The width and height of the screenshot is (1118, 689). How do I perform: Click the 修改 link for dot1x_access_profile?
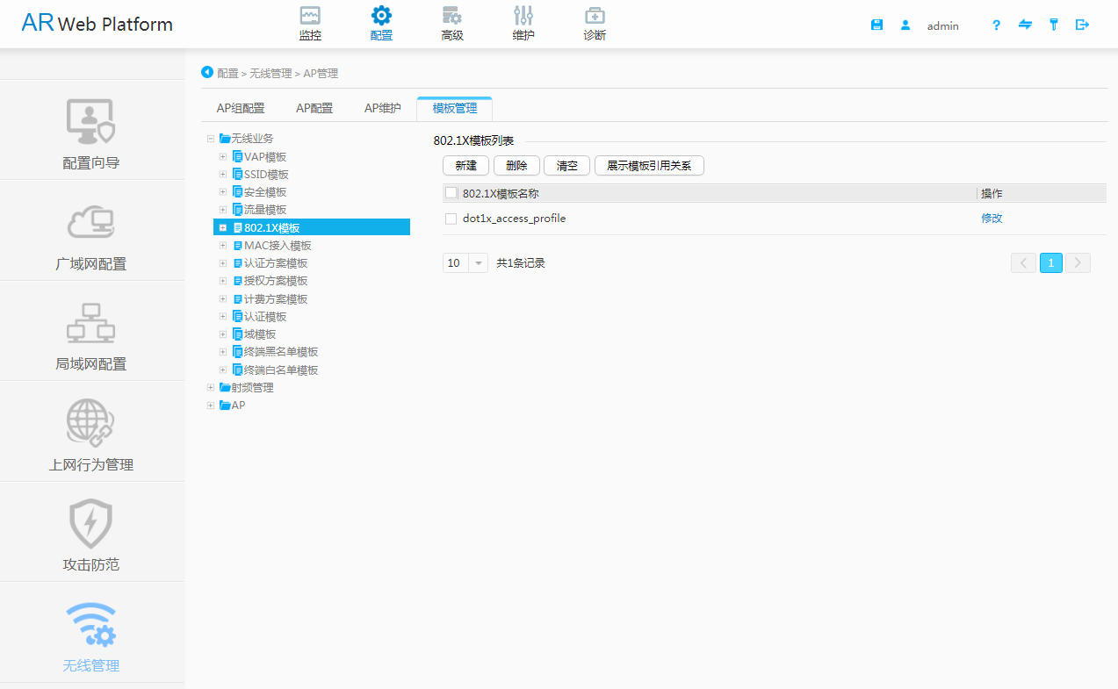991,219
